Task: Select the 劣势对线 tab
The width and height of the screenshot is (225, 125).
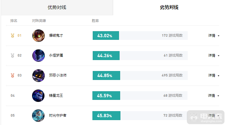Action: (169, 8)
